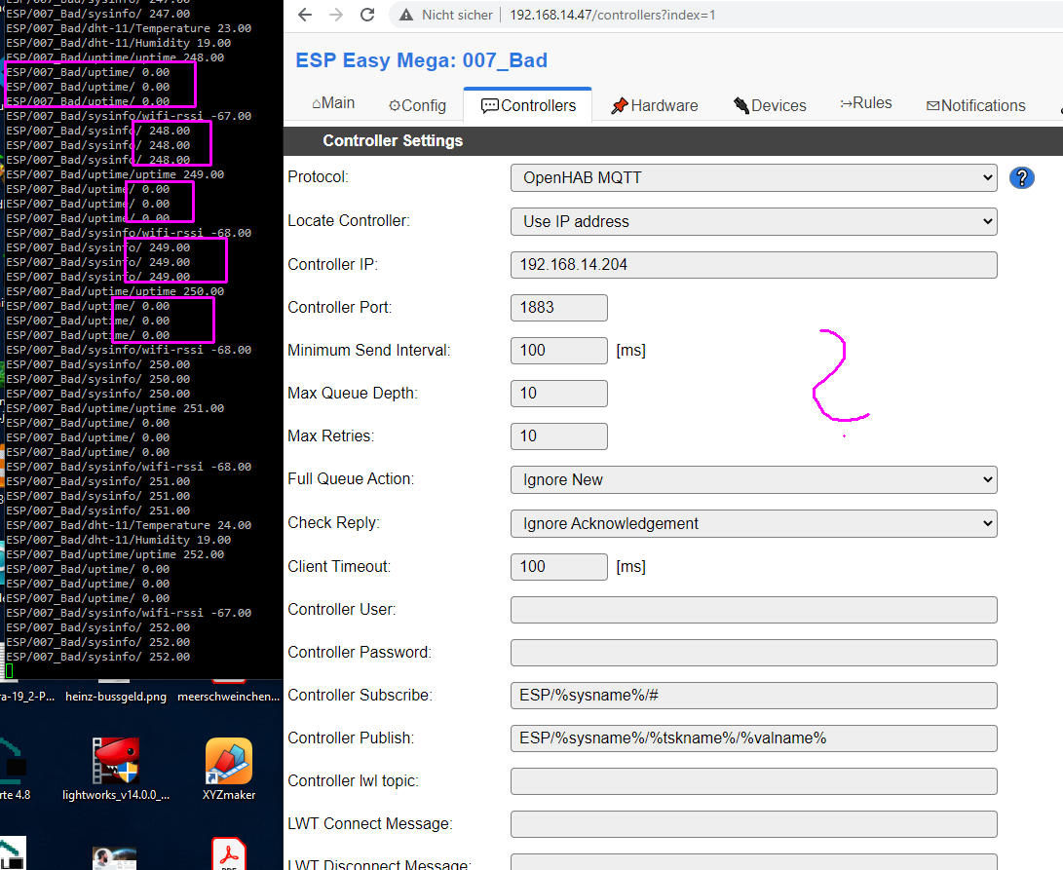
Task: Open XYZmaker desktop shortcut
Action: [229, 769]
